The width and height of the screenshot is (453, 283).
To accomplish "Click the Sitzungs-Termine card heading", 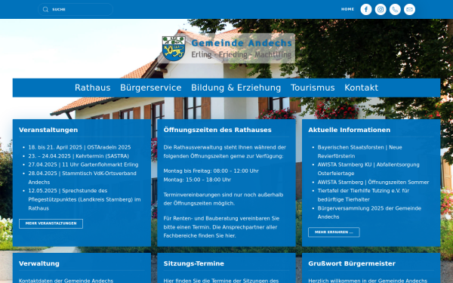I will (193, 263).
